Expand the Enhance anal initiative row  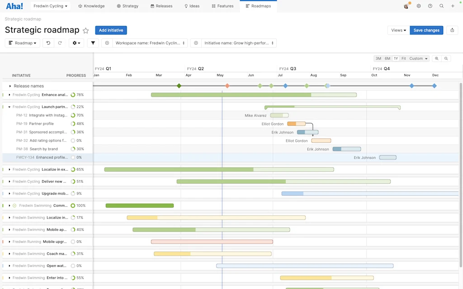click(x=9, y=95)
